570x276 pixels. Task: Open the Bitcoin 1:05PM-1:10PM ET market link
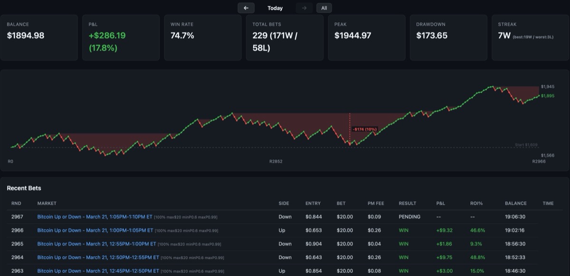click(x=95, y=217)
